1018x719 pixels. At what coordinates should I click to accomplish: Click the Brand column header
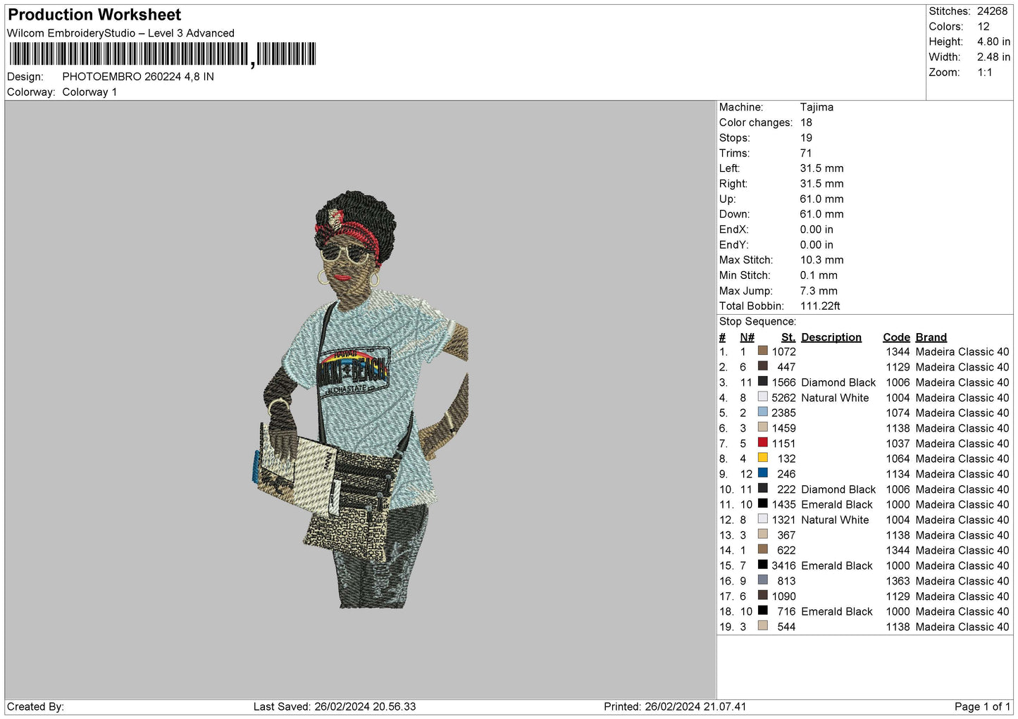pyautogui.click(x=931, y=337)
